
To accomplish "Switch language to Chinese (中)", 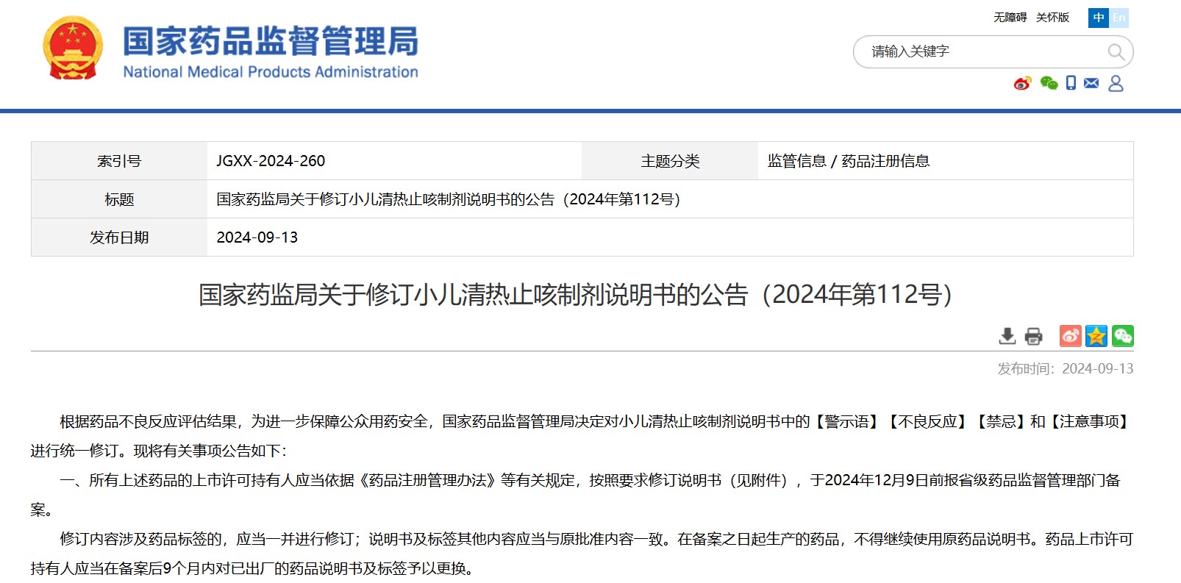I will click(x=1099, y=18).
